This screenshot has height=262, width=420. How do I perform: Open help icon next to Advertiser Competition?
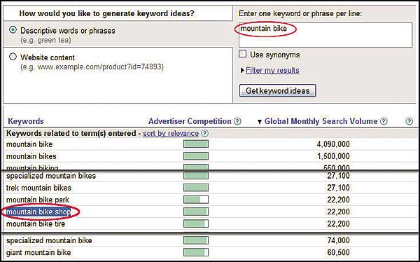pyautogui.click(x=237, y=121)
